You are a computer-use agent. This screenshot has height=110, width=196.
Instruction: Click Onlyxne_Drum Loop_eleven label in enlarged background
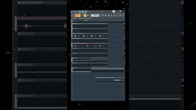point(43,18)
